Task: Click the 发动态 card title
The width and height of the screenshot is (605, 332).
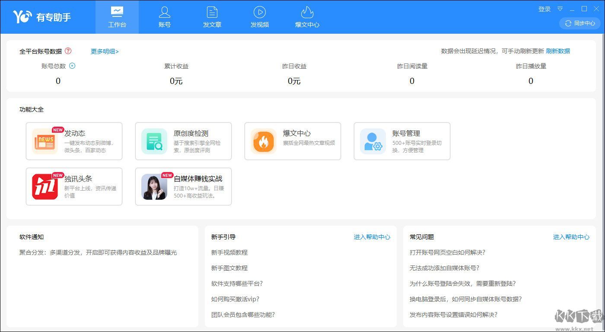Action: point(75,134)
